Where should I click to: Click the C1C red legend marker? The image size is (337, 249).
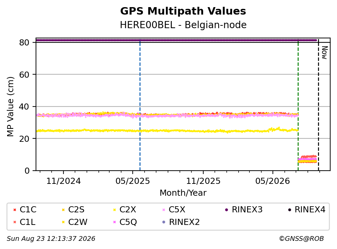15,210
